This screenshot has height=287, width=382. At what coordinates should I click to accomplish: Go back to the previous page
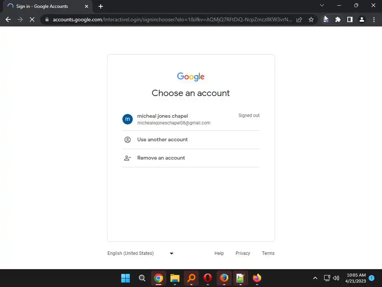[8, 19]
